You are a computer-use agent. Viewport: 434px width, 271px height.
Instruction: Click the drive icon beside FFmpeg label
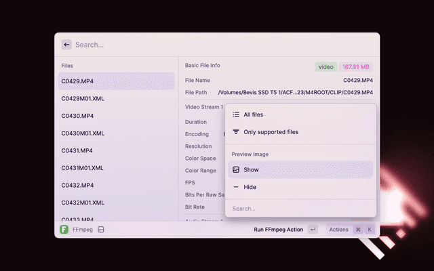(100, 230)
